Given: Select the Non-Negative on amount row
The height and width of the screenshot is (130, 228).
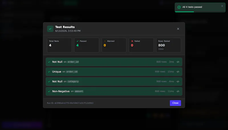Looking at the screenshot, I should point(114,91).
